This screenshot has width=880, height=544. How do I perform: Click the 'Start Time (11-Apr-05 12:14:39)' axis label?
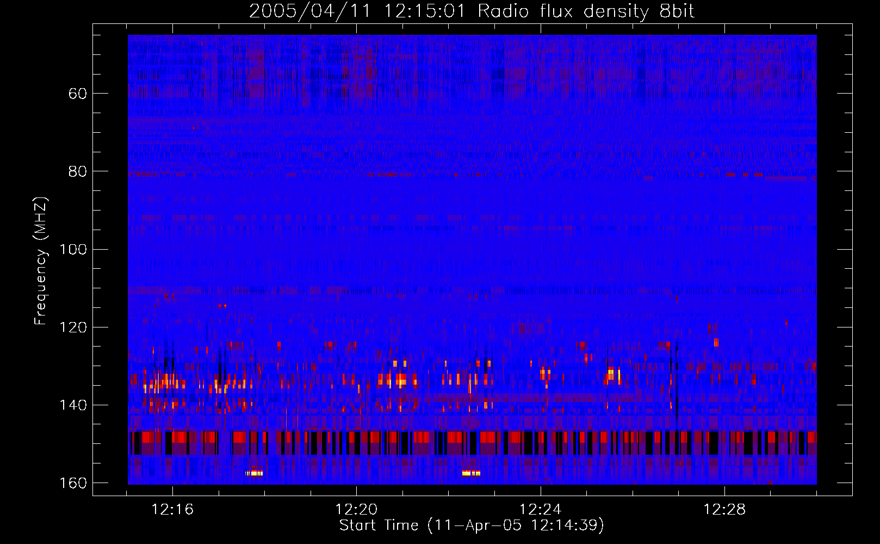pyautogui.click(x=472, y=525)
